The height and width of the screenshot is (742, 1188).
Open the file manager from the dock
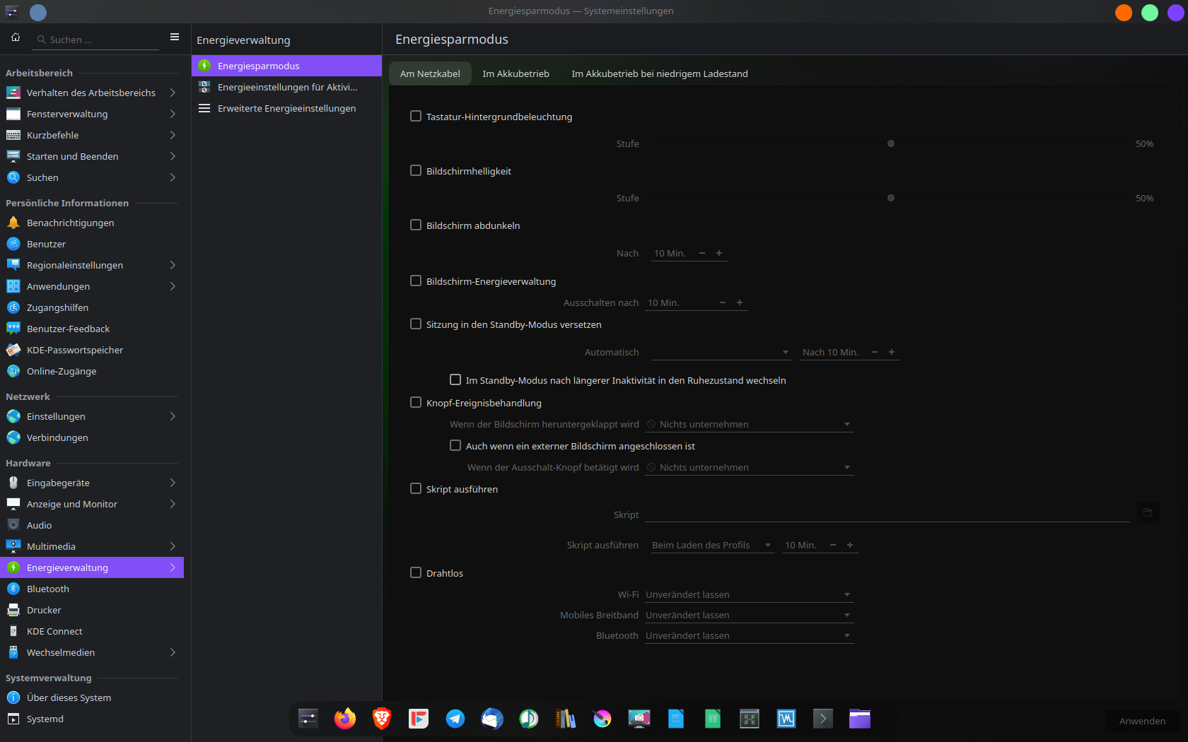859,719
